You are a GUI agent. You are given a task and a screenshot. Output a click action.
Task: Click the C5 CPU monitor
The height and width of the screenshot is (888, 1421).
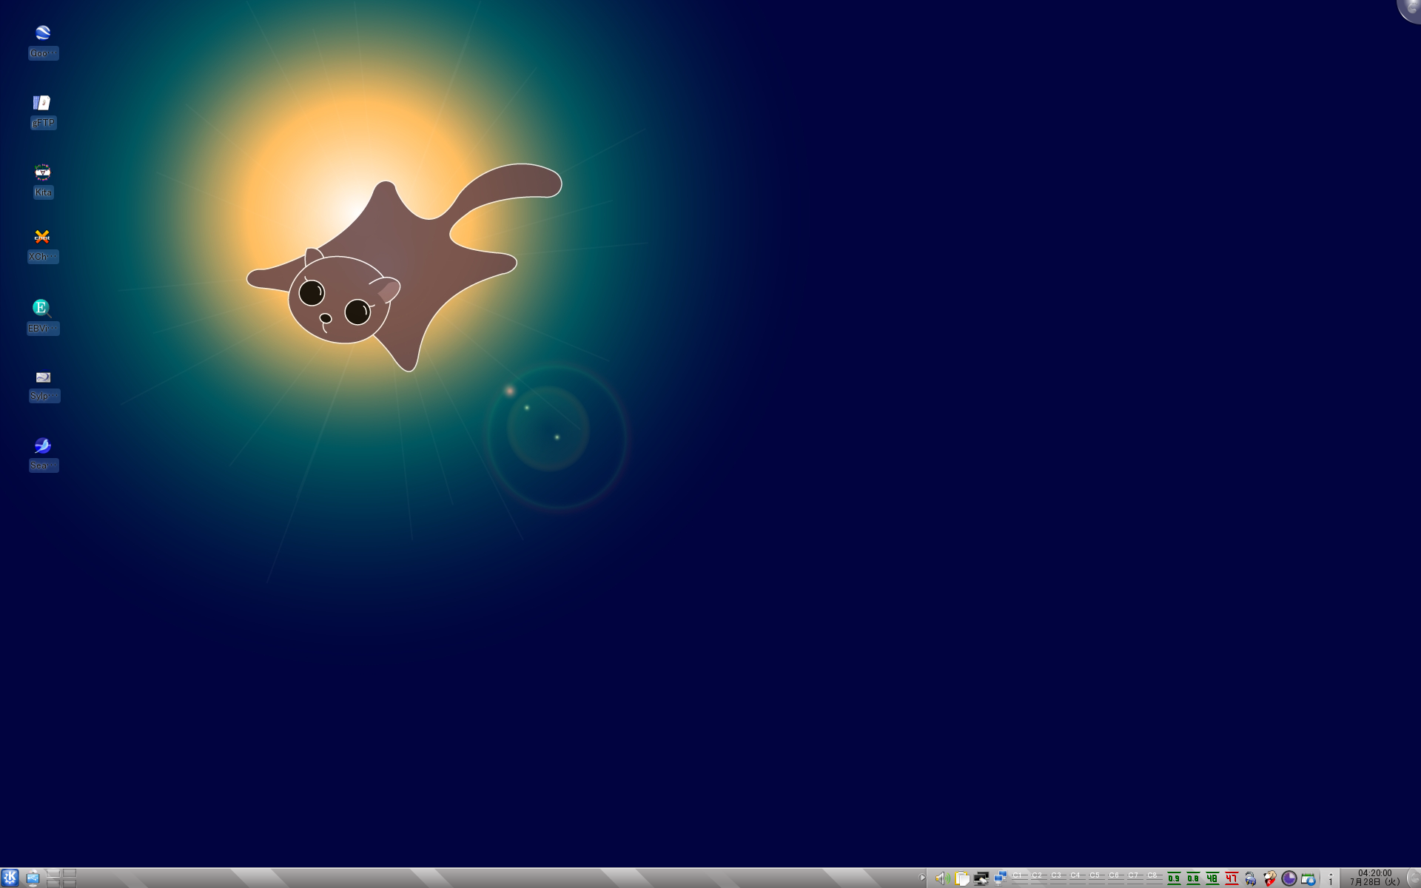click(1097, 878)
